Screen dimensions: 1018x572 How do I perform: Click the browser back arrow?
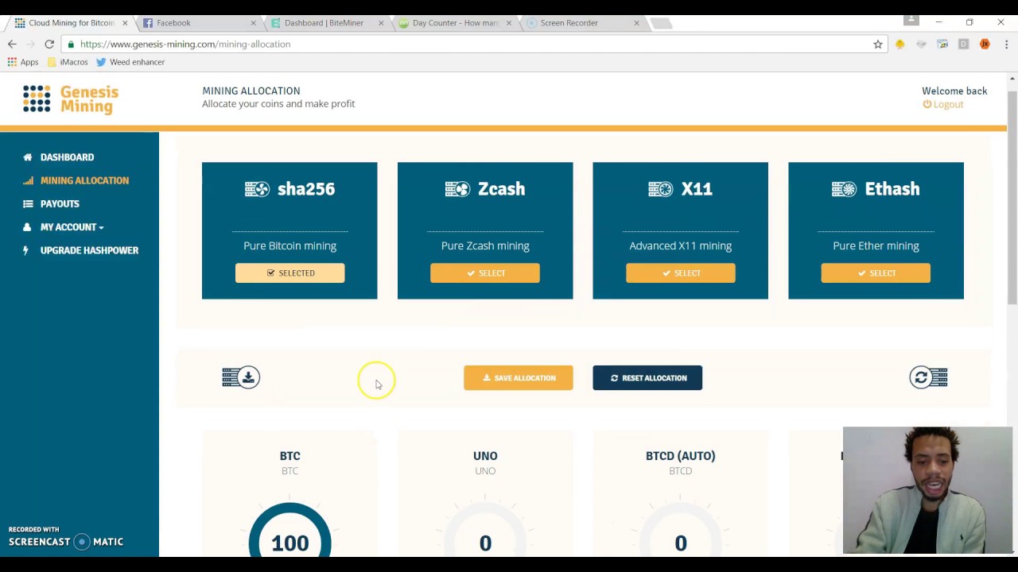click(12, 44)
